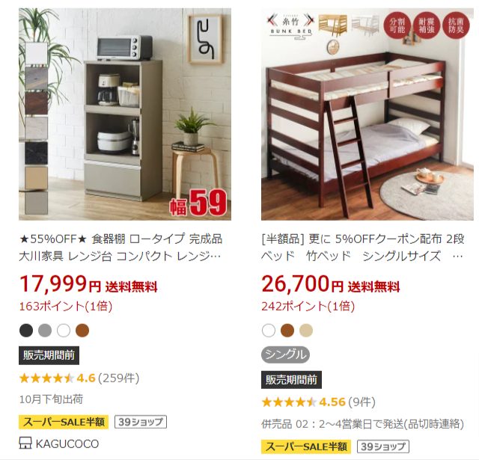Select brown color swatch for the bunk bed
Viewport: 479px width, 460px height.
click(x=287, y=331)
